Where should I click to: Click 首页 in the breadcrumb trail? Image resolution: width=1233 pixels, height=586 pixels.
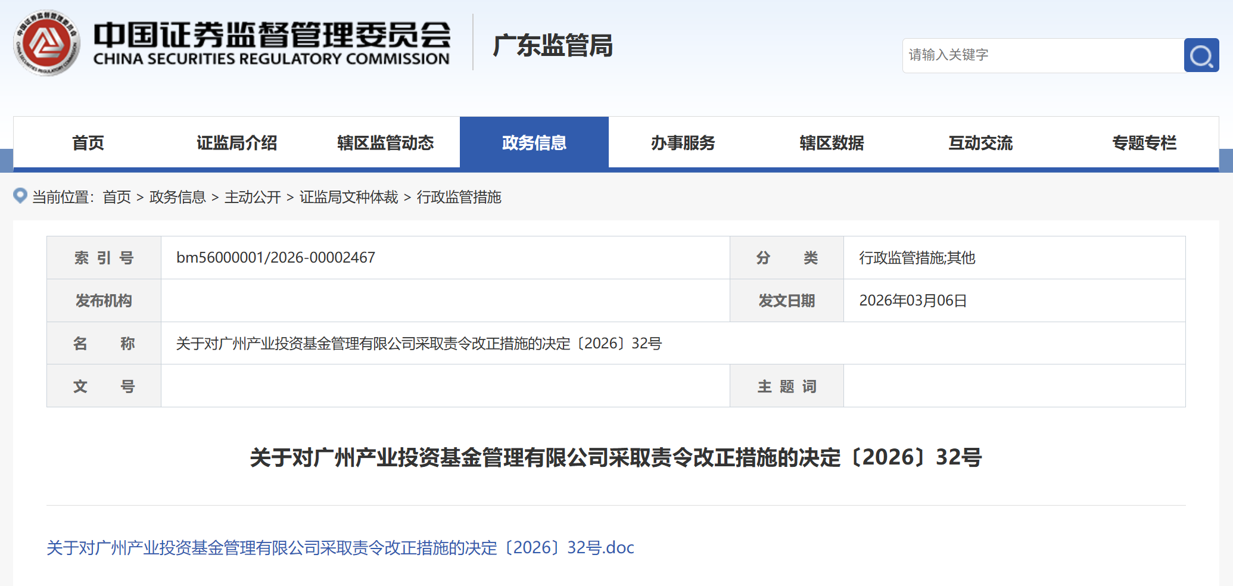pyautogui.click(x=117, y=197)
